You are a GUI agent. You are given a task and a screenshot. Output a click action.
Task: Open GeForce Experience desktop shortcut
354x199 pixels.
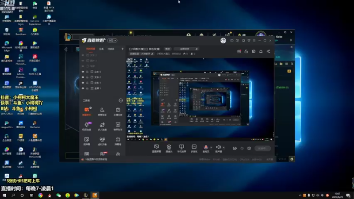pos(35,20)
